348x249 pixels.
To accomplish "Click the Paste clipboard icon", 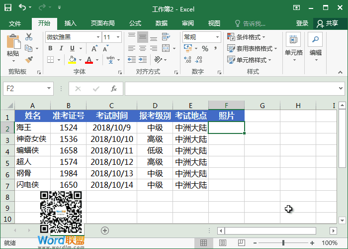I will [13, 41].
